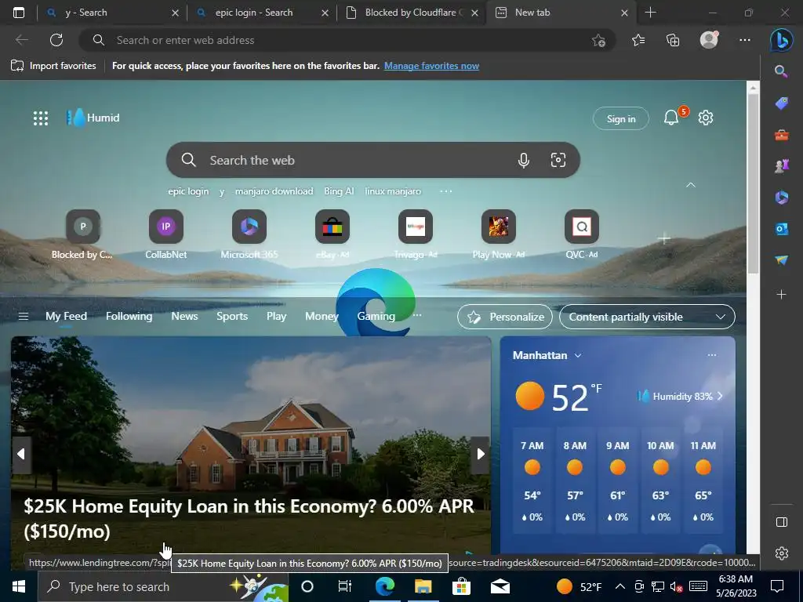Go to next carousel story arrow
Screen dimensions: 803x602
(481, 454)
